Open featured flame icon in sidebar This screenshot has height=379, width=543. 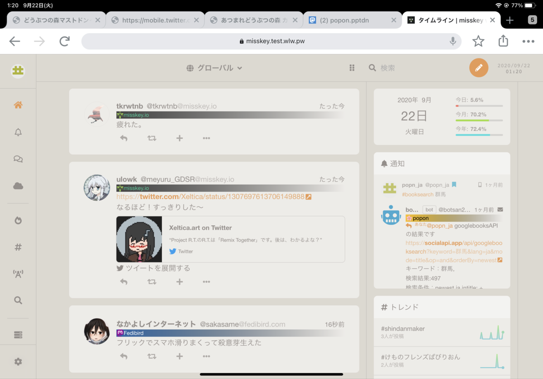18,220
